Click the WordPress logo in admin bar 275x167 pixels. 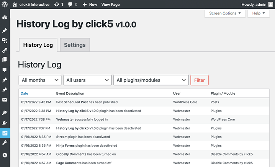point(5,4)
